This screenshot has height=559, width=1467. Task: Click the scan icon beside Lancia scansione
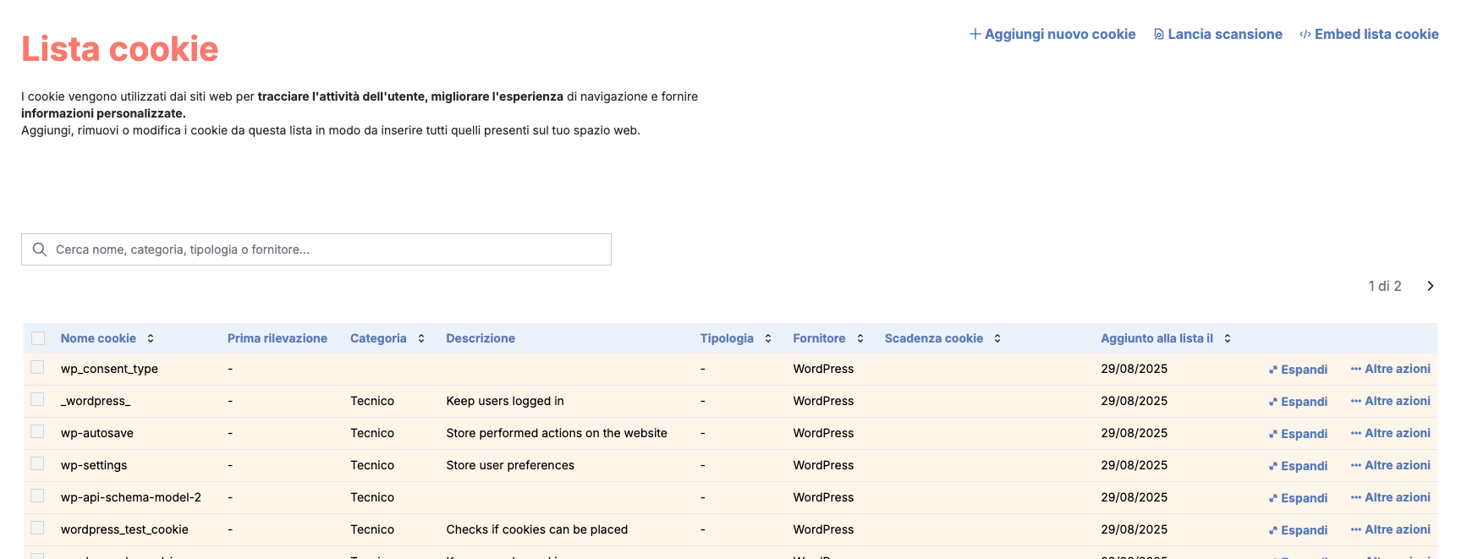pyautogui.click(x=1158, y=35)
